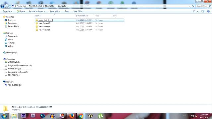Sort by the Size column header
Screen dimensions: 212x119
[115, 16]
